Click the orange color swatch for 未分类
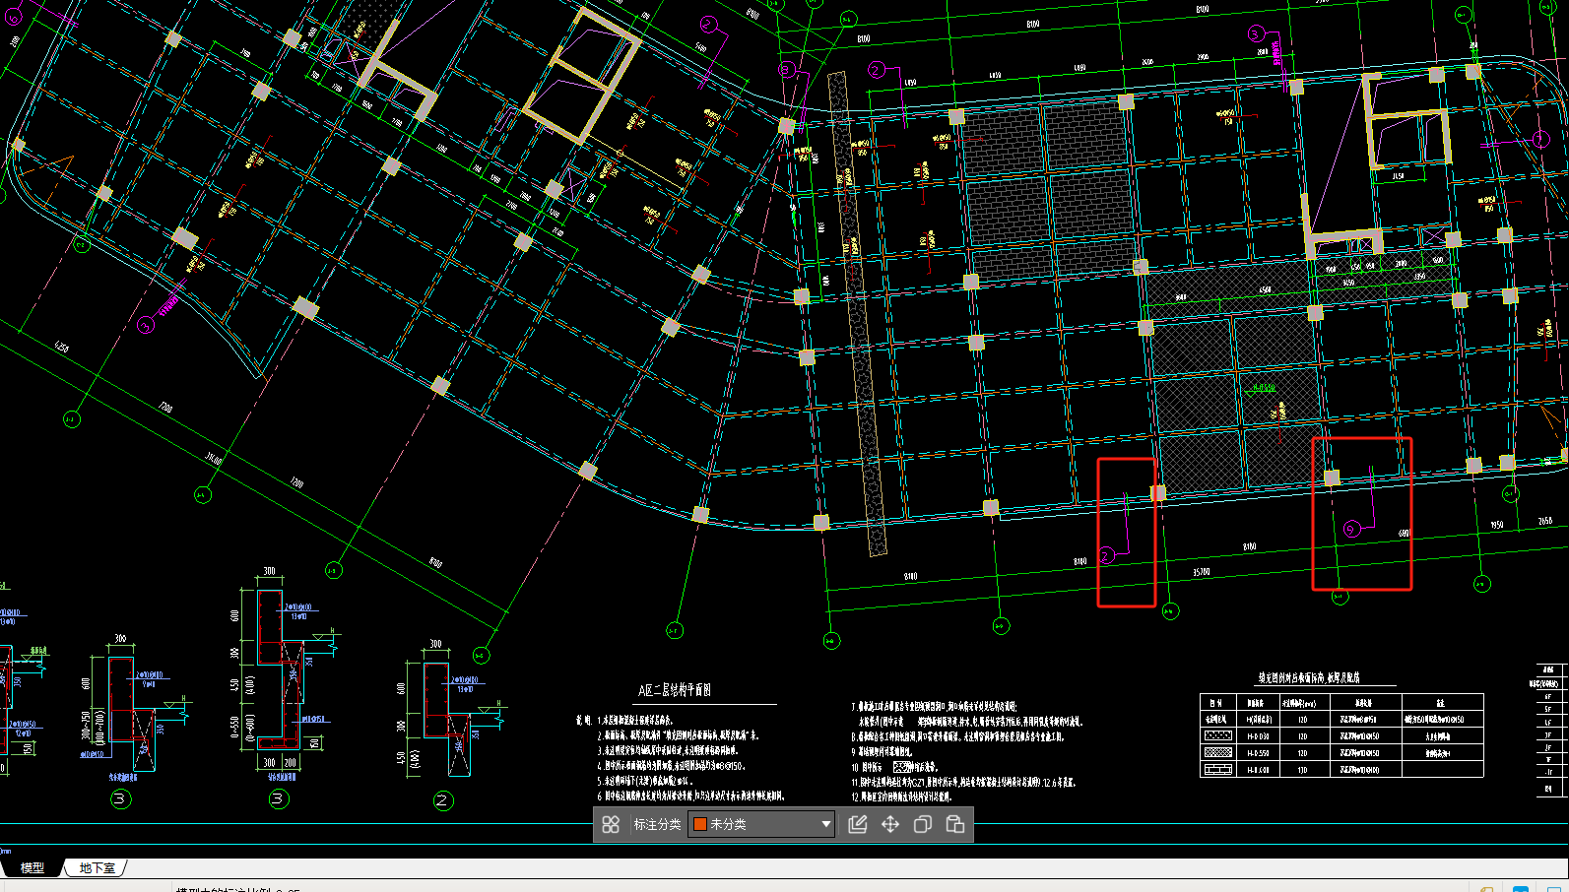 pyautogui.click(x=700, y=824)
